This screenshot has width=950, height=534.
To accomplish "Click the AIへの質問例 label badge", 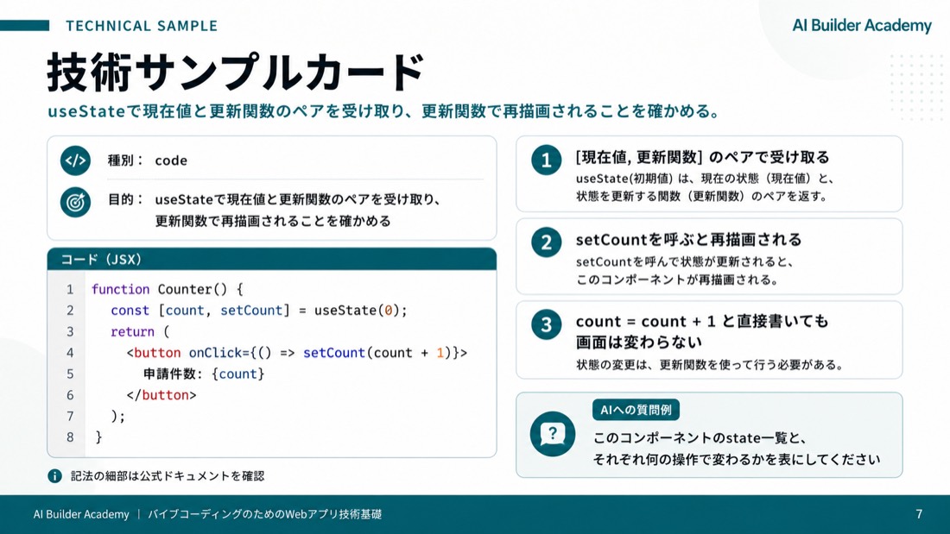I will [x=636, y=410].
